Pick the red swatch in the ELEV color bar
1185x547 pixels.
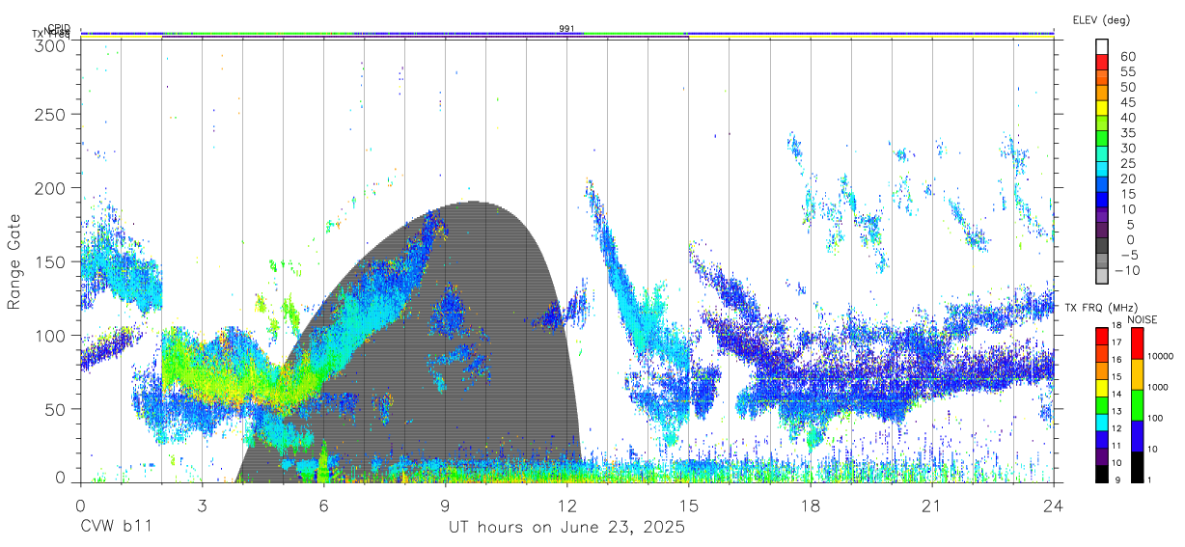click(1102, 61)
